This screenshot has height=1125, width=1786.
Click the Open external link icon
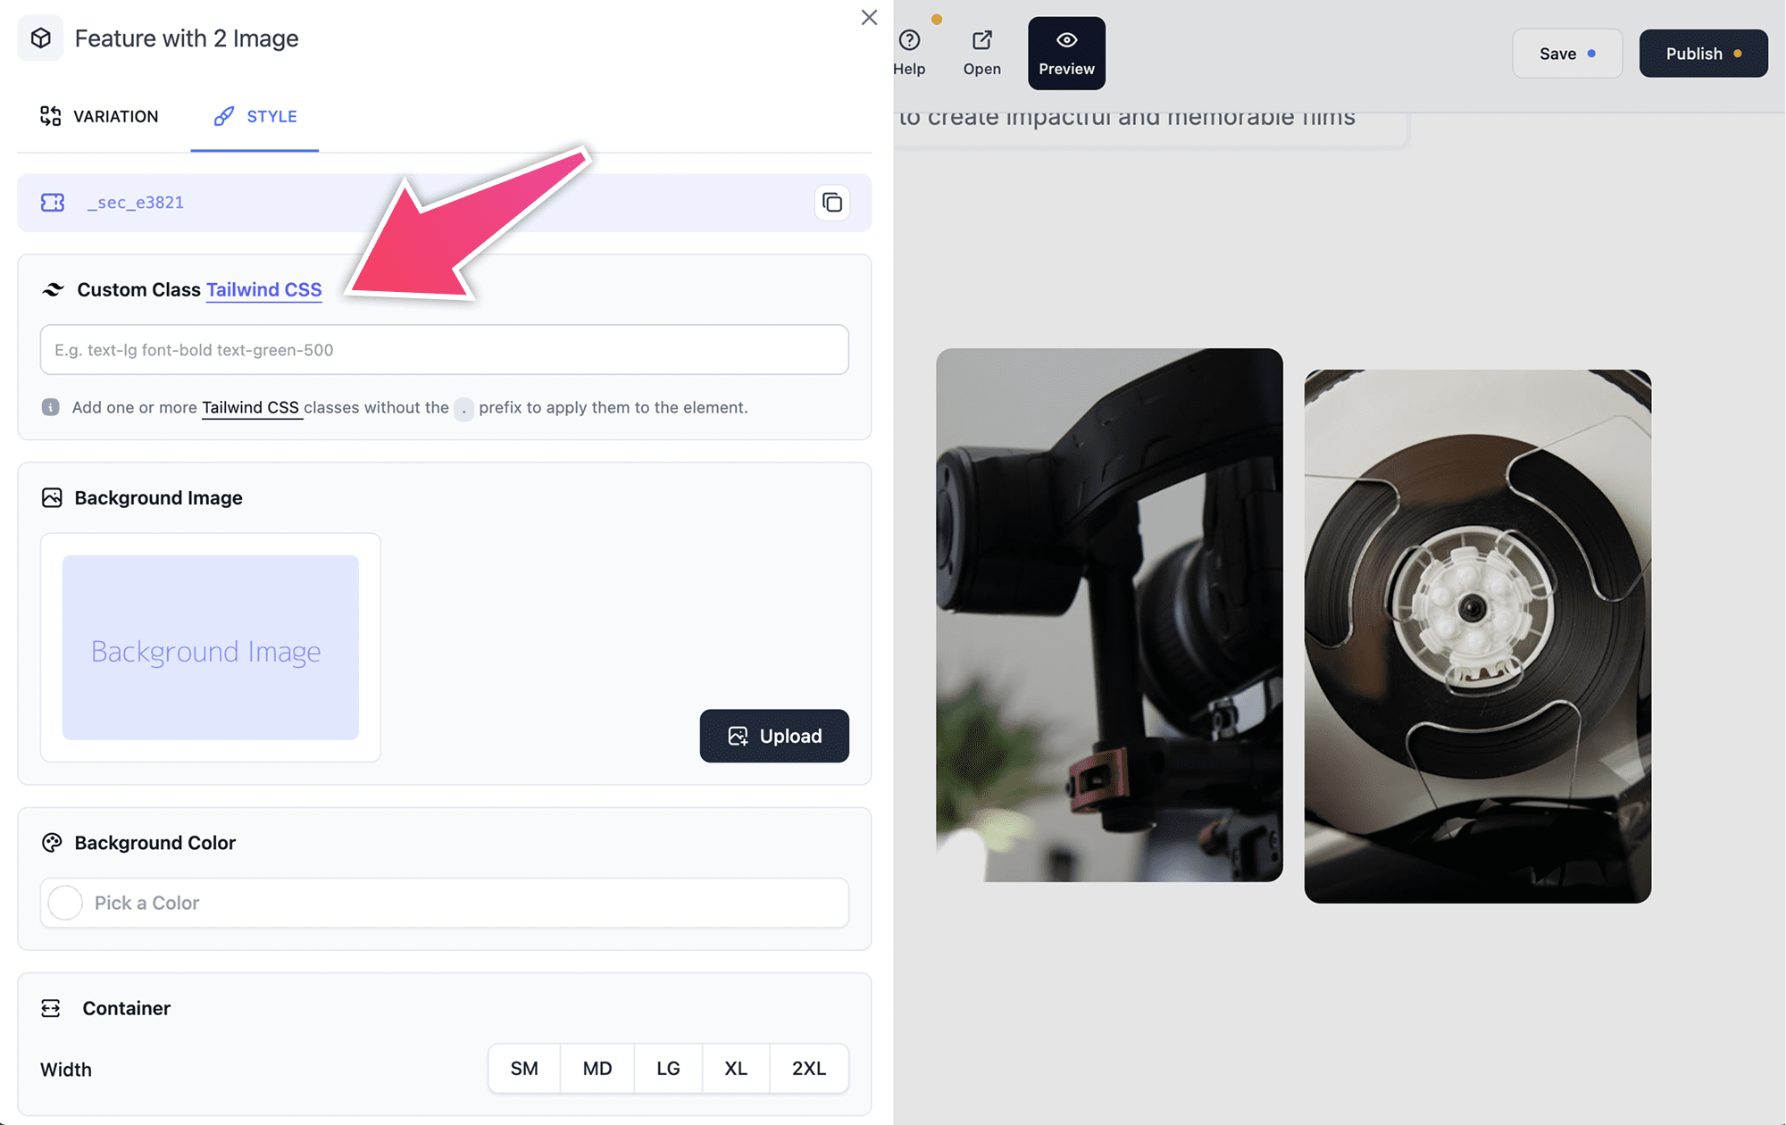pos(982,40)
